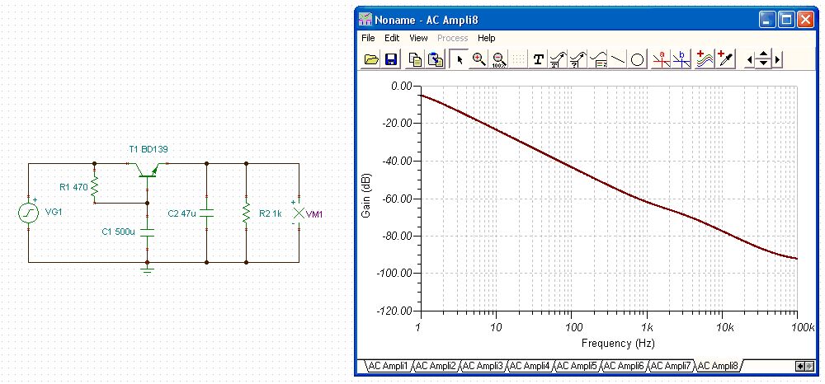Click the 'Frequency (Hz)' axis label
Image resolution: width=825 pixels, height=384 pixels.
click(618, 344)
